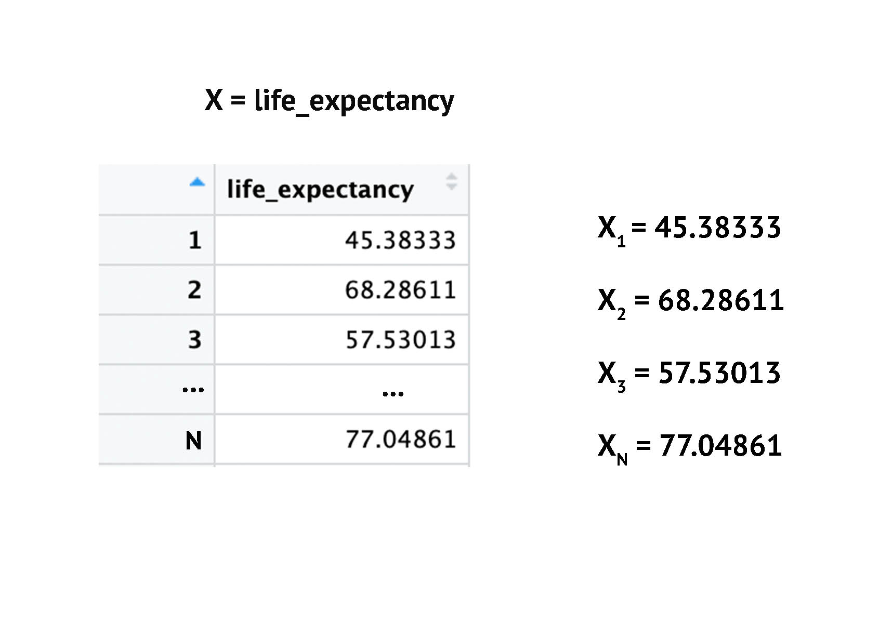Click the X₁ = 45.38333 equation
This screenshot has height=624, width=892.
[x=689, y=229]
